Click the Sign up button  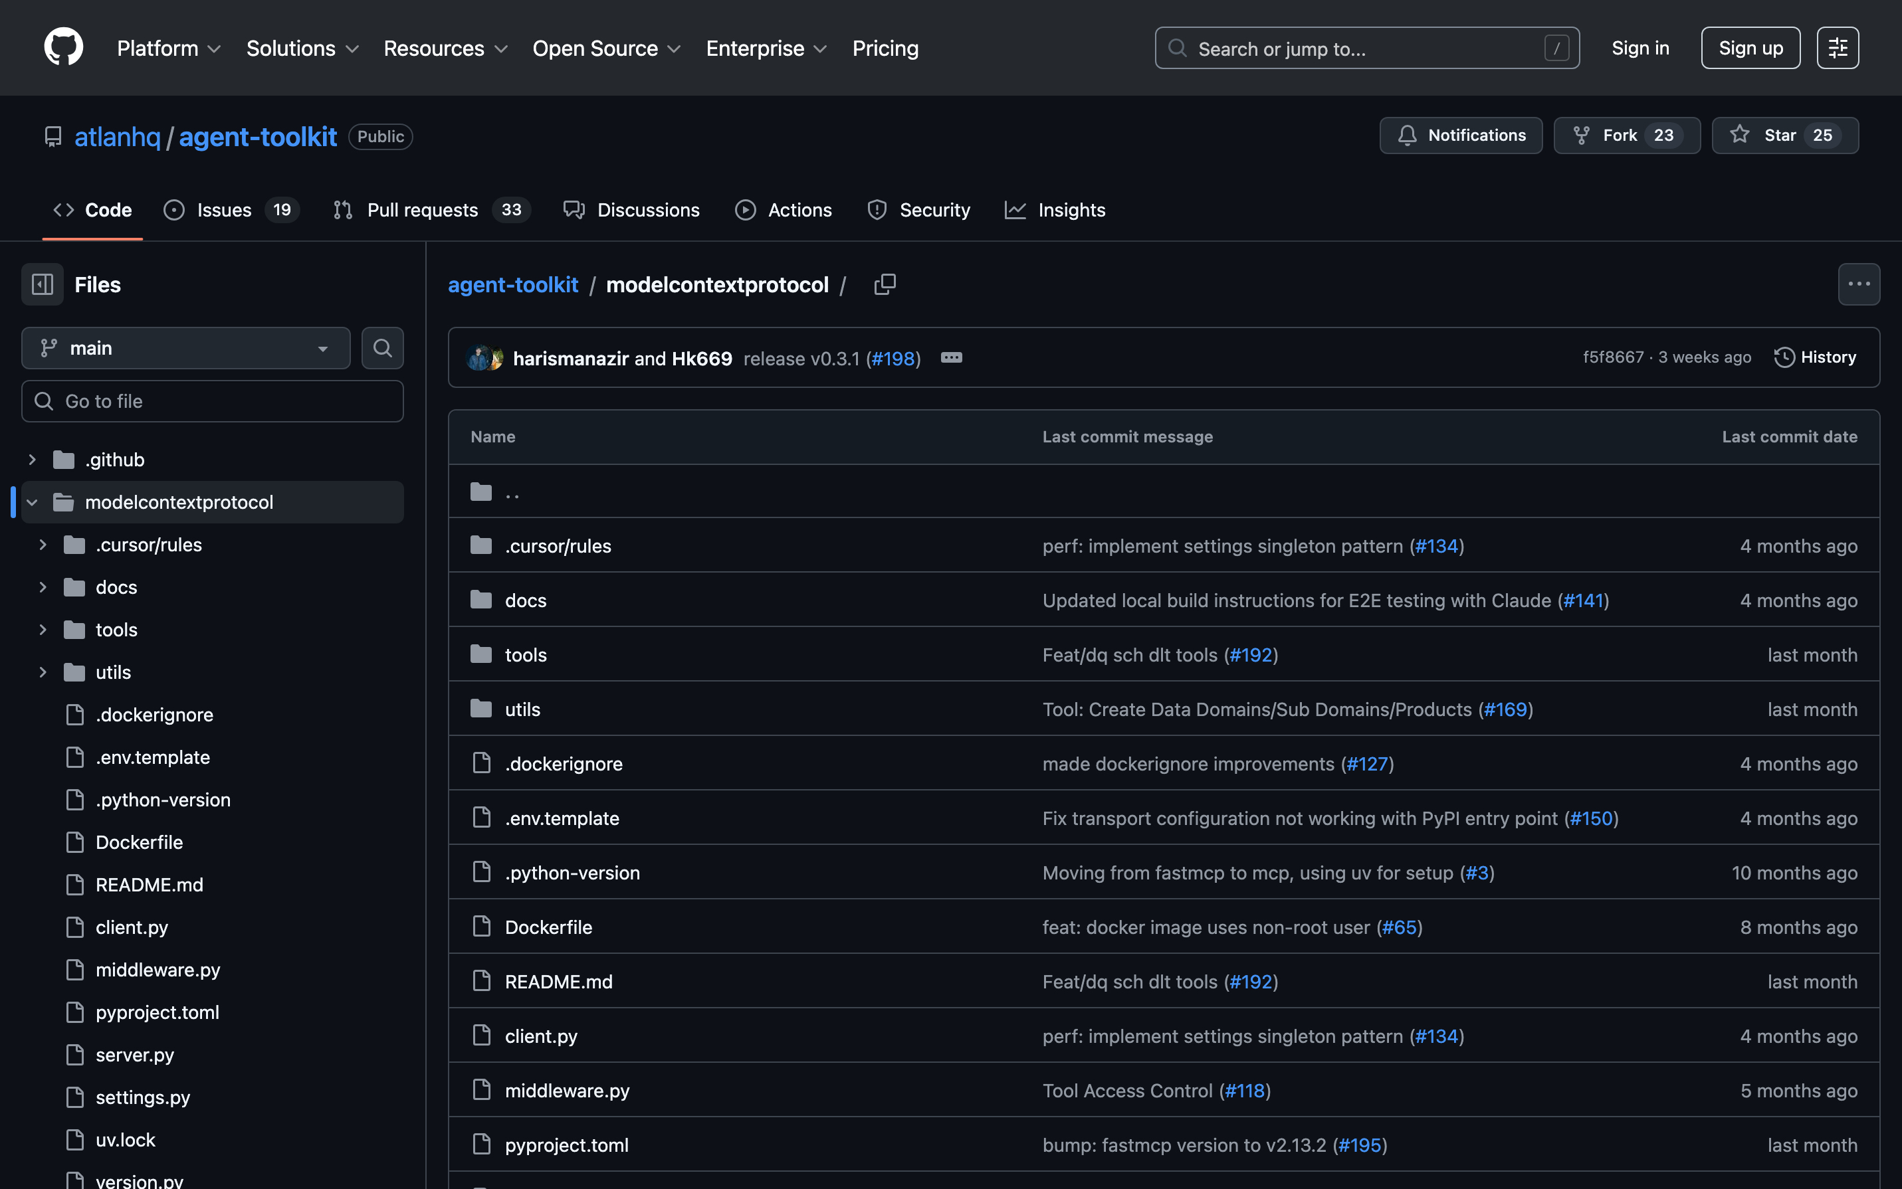click(x=1750, y=48)
